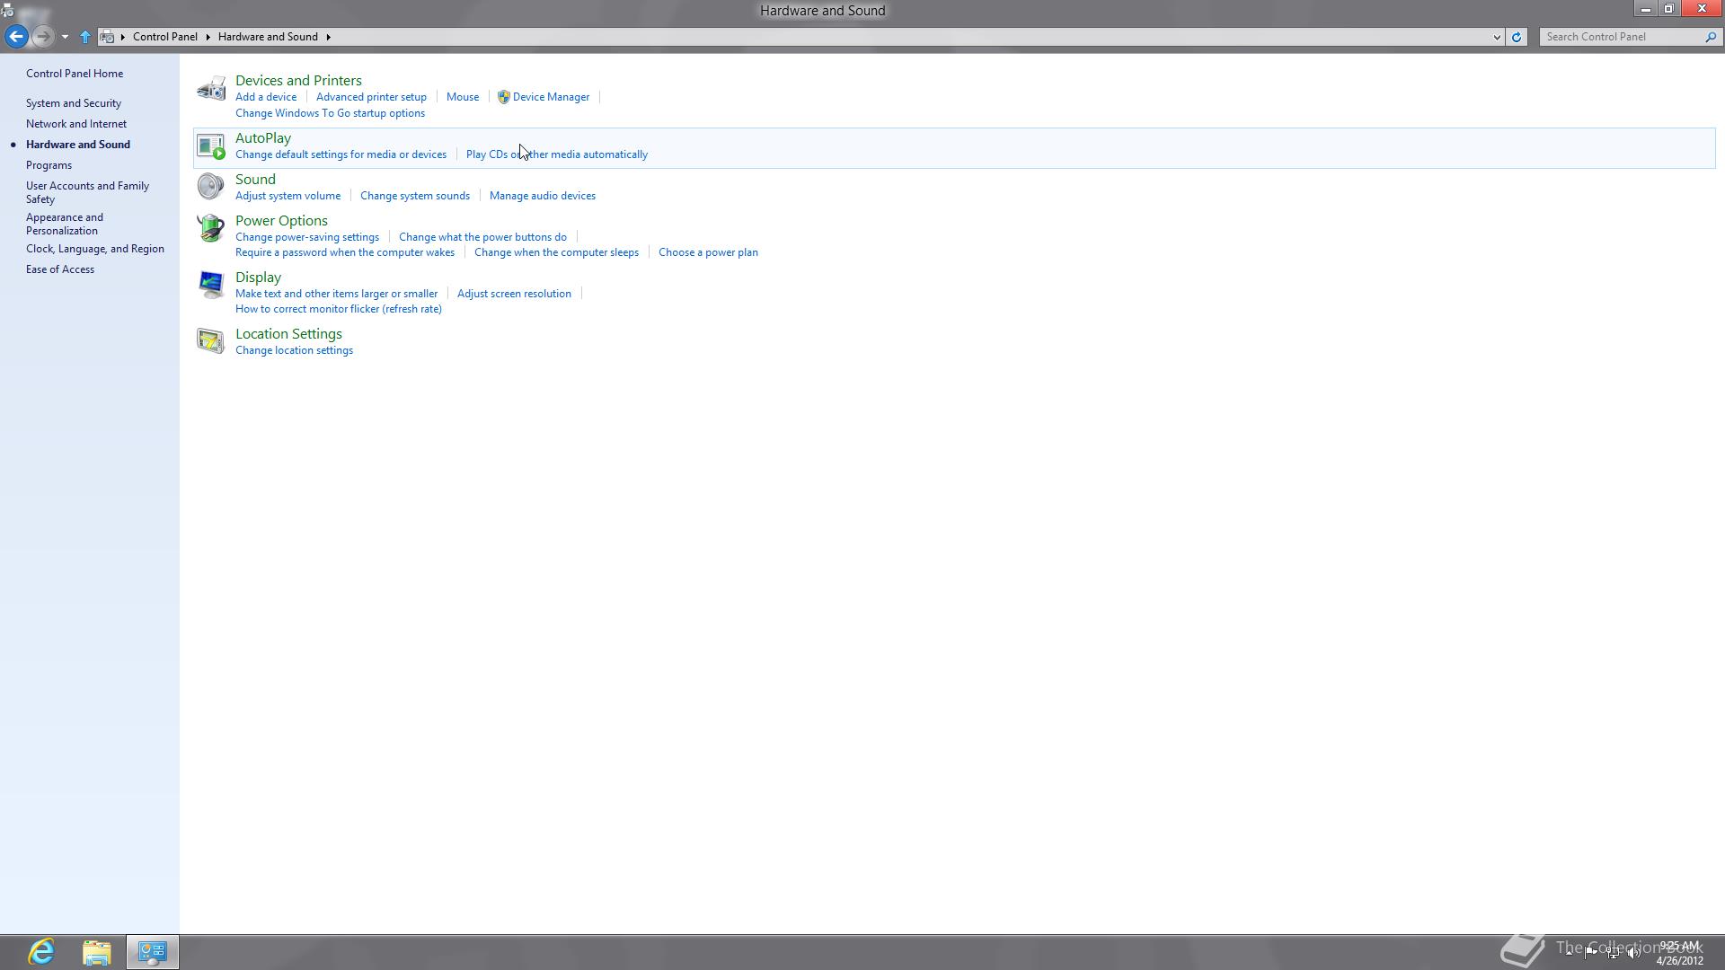1725x970 pixels.
Task: Click the Forward navigation arrow
Action: pyautogui.click(x=42, y=37)
